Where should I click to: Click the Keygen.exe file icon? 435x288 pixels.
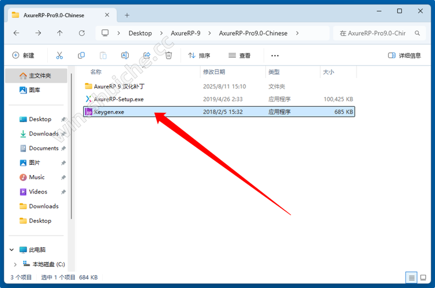pyautogui.click(x=88, y=112)
